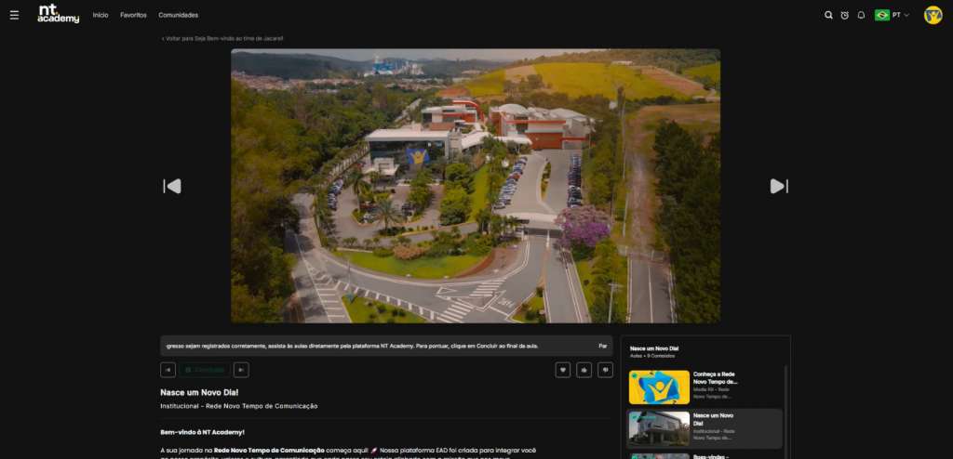The height and width of the screenshot is (459, 953).
Task: Click the playlist vertical scrollbar
Action: 785,410
